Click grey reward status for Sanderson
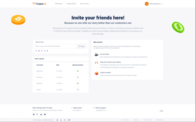196x122 pixels. pos(78,77)
